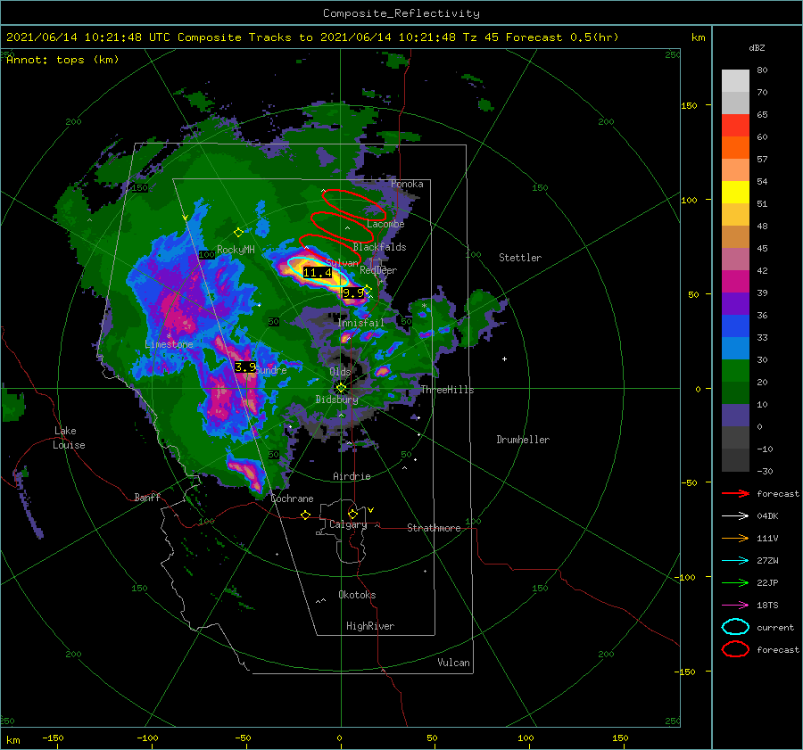Click the orange 111V arrow legend icon
Image resolution: width=803 pixels, height=750 pixels.
pyautogui.click(x=735, y=538)
